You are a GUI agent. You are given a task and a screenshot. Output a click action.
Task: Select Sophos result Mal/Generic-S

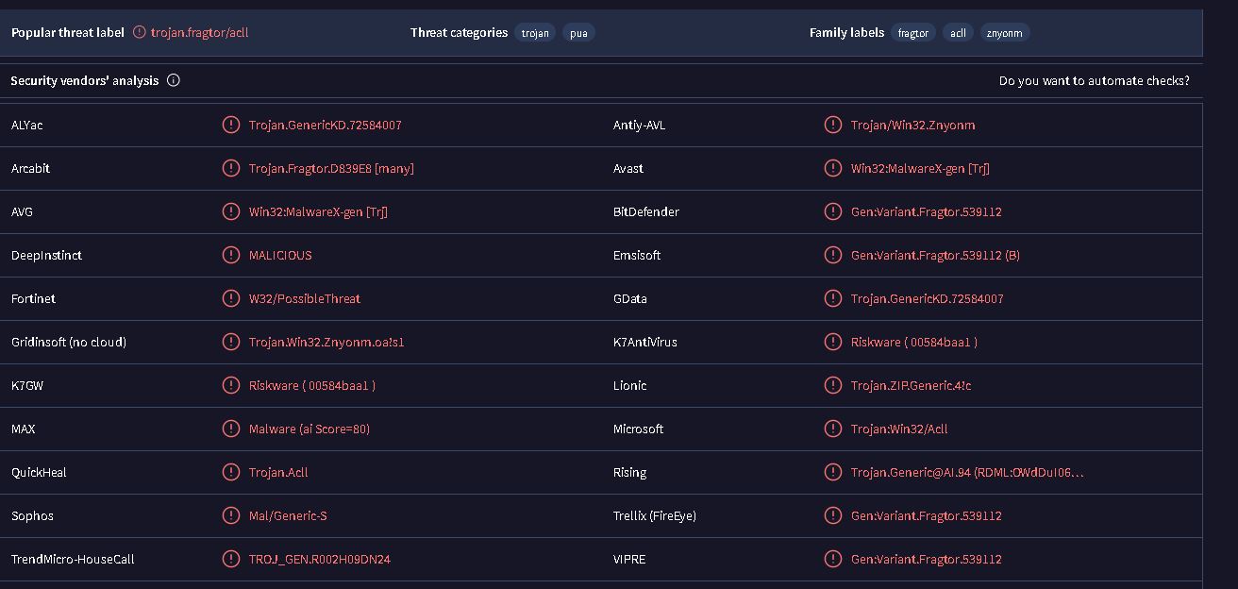(x=288, y=515)
